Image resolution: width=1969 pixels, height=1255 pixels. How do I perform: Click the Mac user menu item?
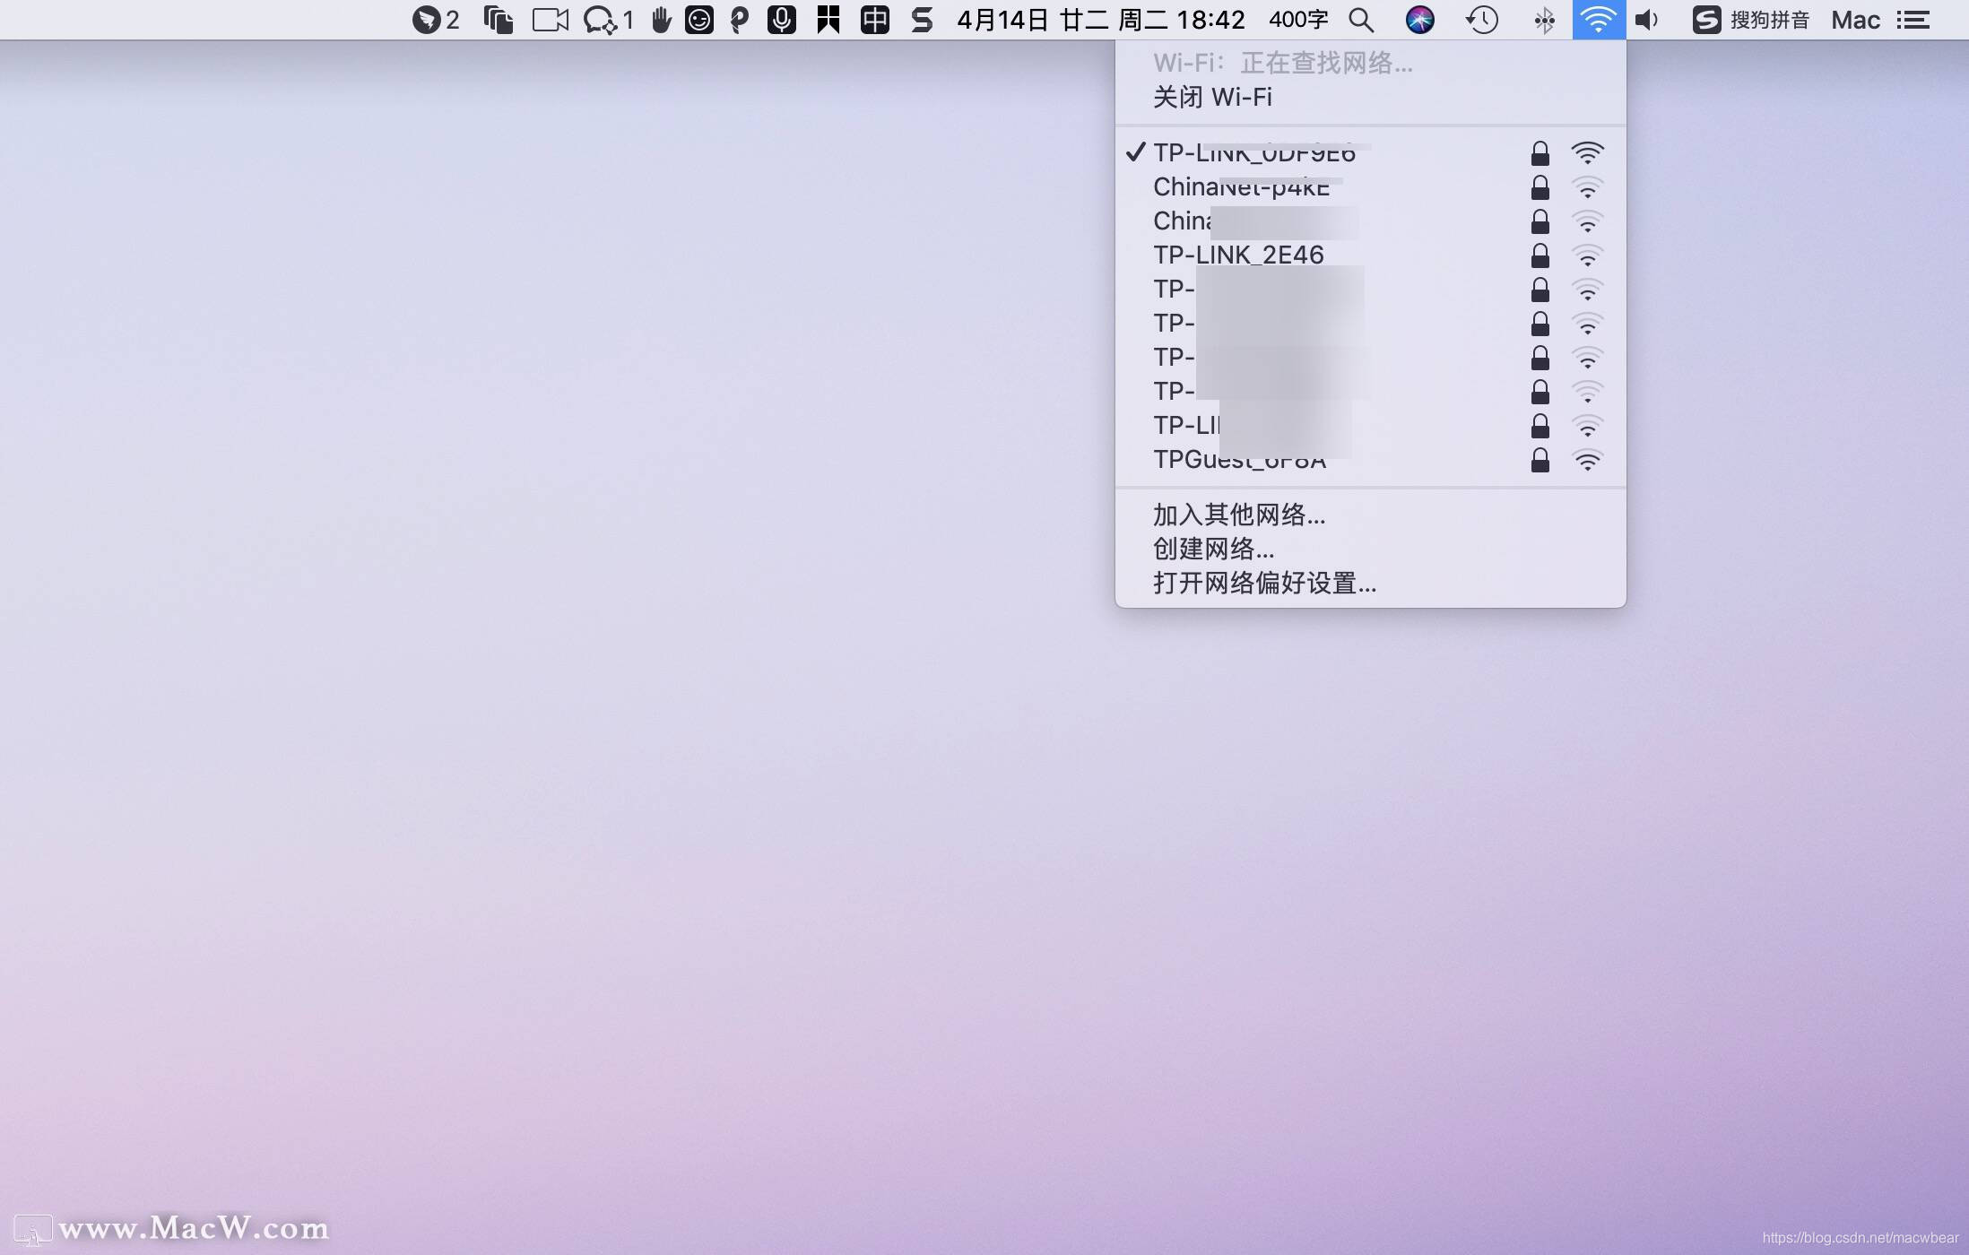tap(1855, 20)
